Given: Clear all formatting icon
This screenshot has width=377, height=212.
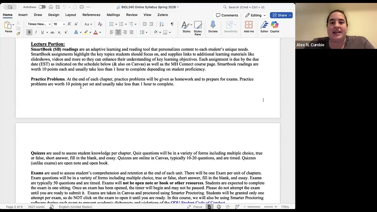Looking at the screenshot, I should coord(100,24).
